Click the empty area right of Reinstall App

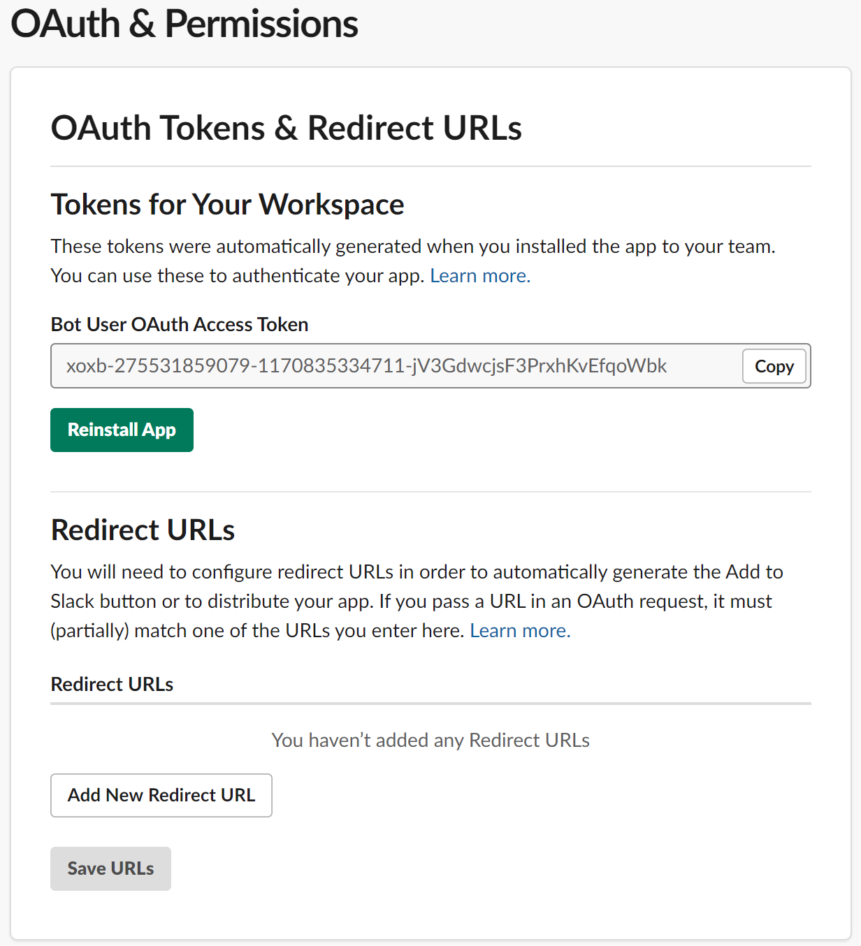click(502, 430)
